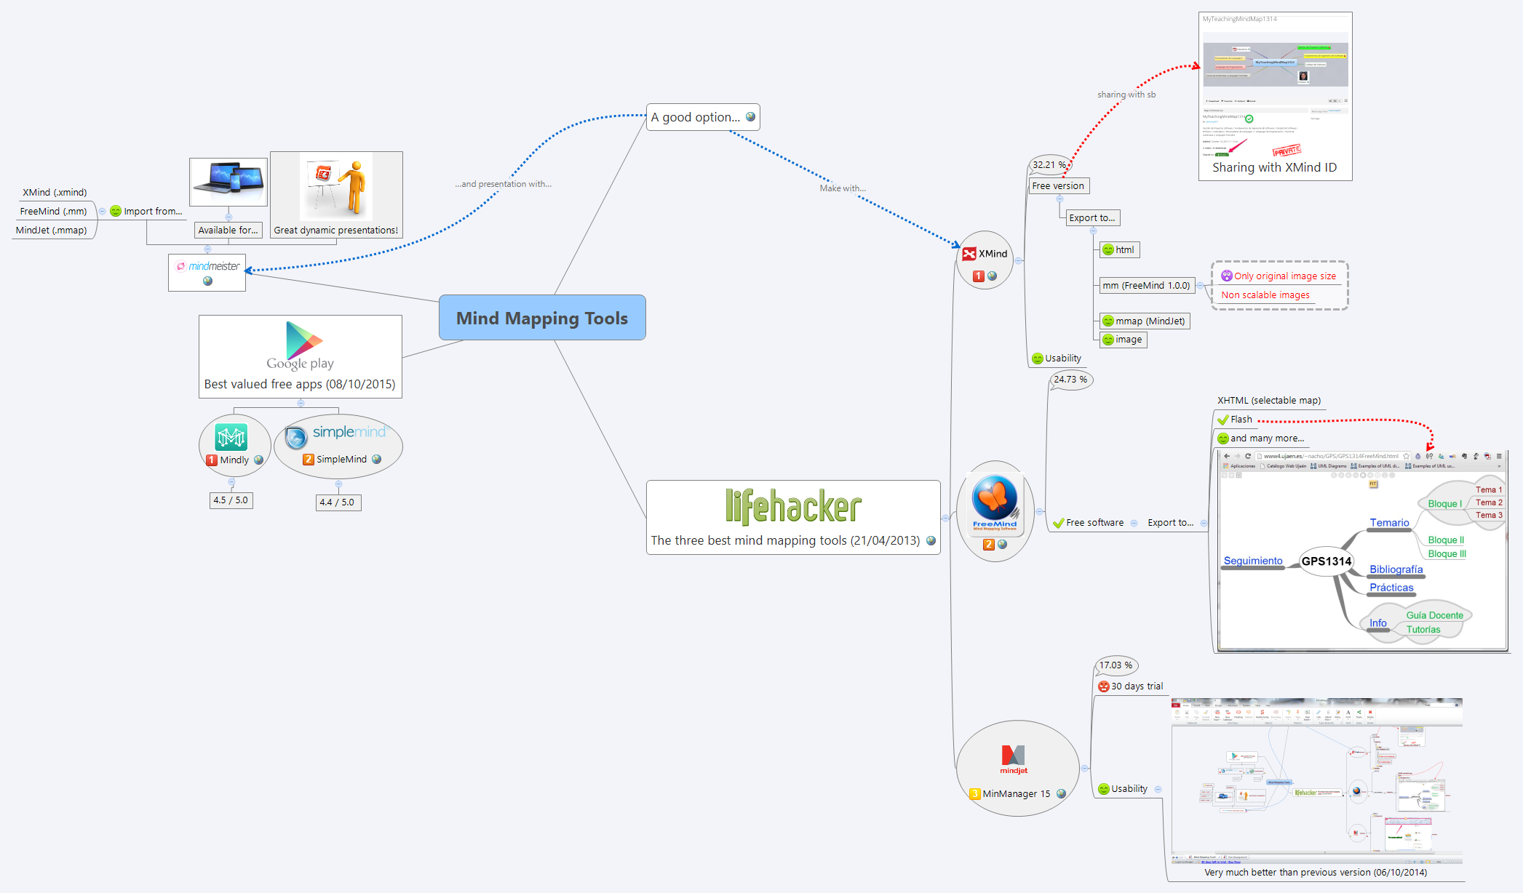Select the Mind Mapping Tools central topic
This screenshot has height=893, width=1523.
[x=541, y=318]
